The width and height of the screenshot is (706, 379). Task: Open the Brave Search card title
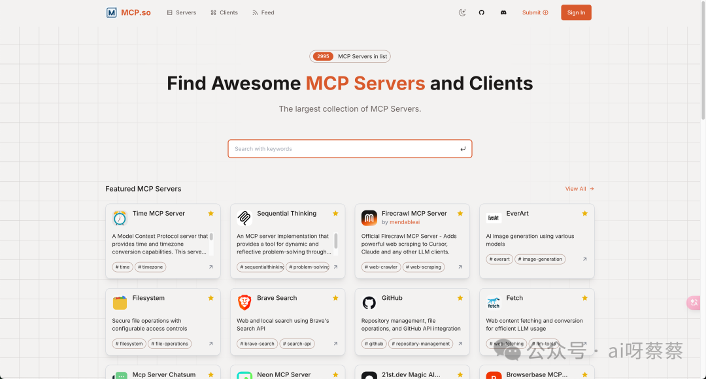(x=277, y=298)
